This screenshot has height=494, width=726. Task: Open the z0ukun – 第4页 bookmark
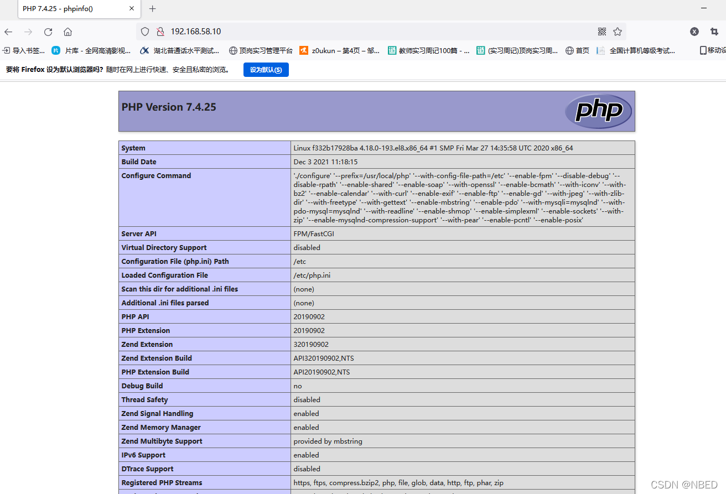point(340,50)
